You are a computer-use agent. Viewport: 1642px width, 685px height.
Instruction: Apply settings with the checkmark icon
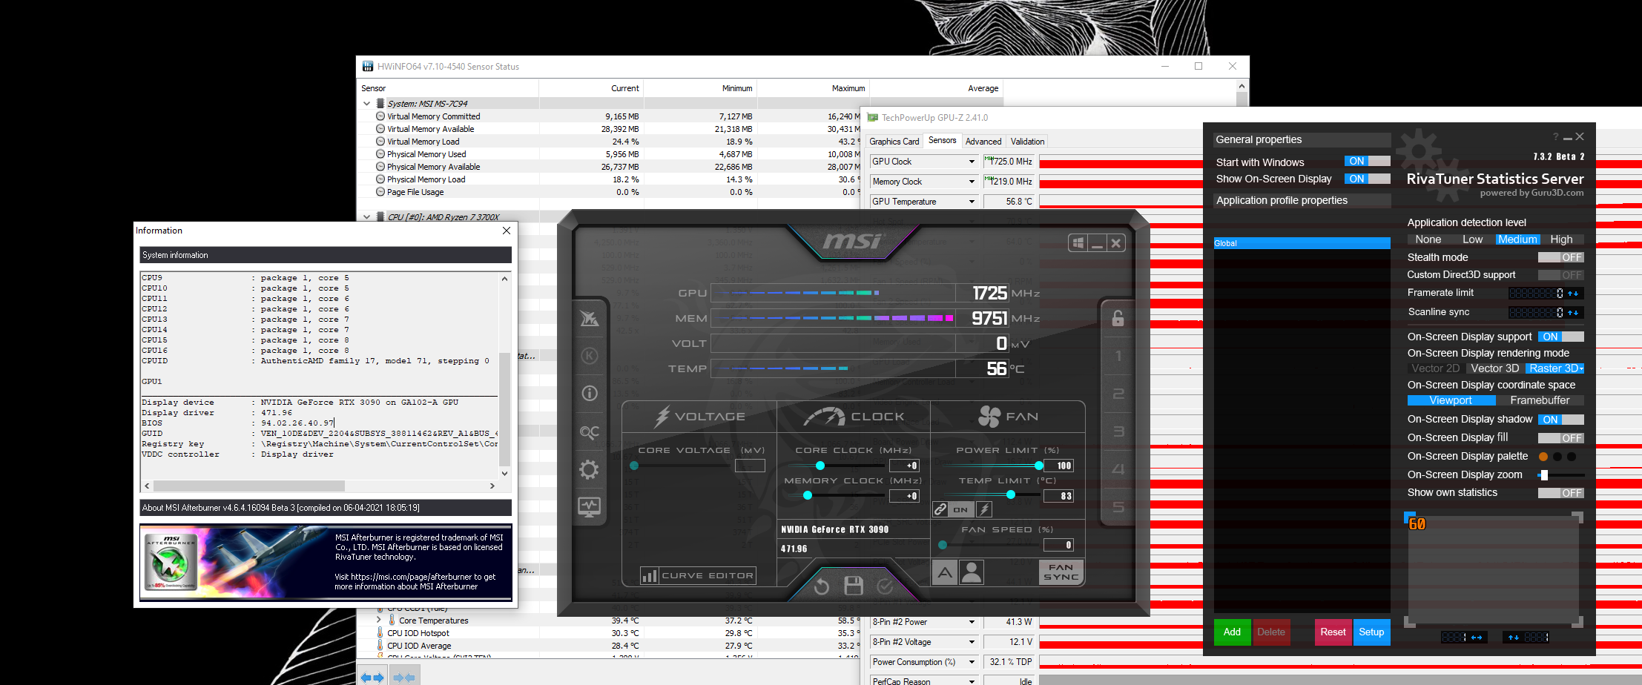click(x=886, y=586)
